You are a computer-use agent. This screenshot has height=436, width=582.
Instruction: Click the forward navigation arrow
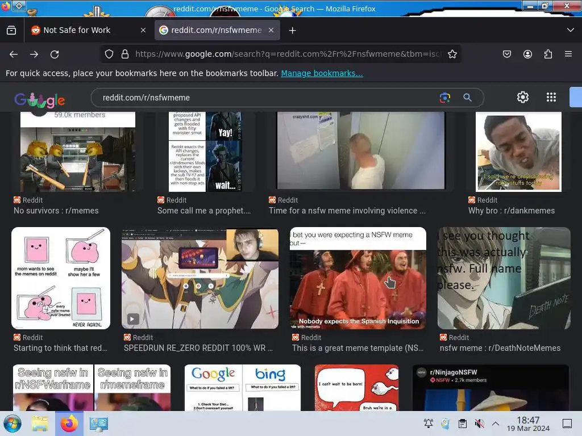click(x=34, y=54)
